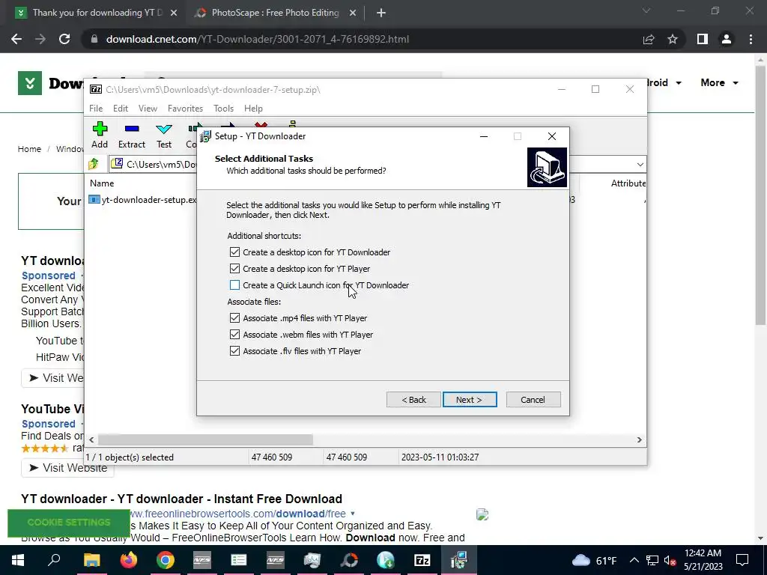Click the 7-Zip horizontal scrollbar thumb
The width and height of the screenshot is (767, 575).
205,439
